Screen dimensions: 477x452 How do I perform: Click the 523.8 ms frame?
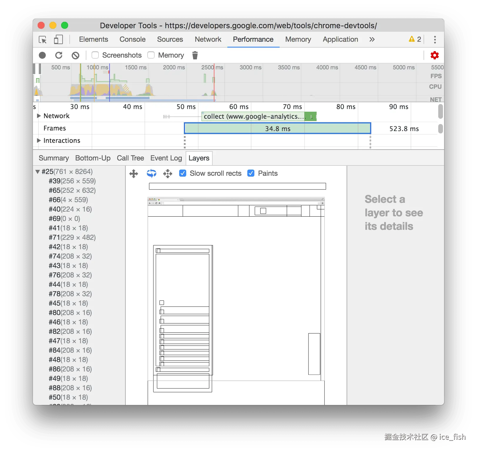pyautogui.click(x=404, y=129)
